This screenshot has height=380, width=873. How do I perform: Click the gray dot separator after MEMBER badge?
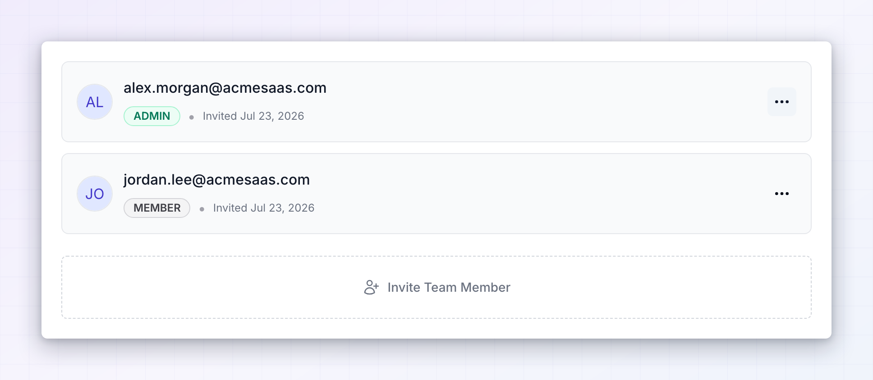[202, 209]
